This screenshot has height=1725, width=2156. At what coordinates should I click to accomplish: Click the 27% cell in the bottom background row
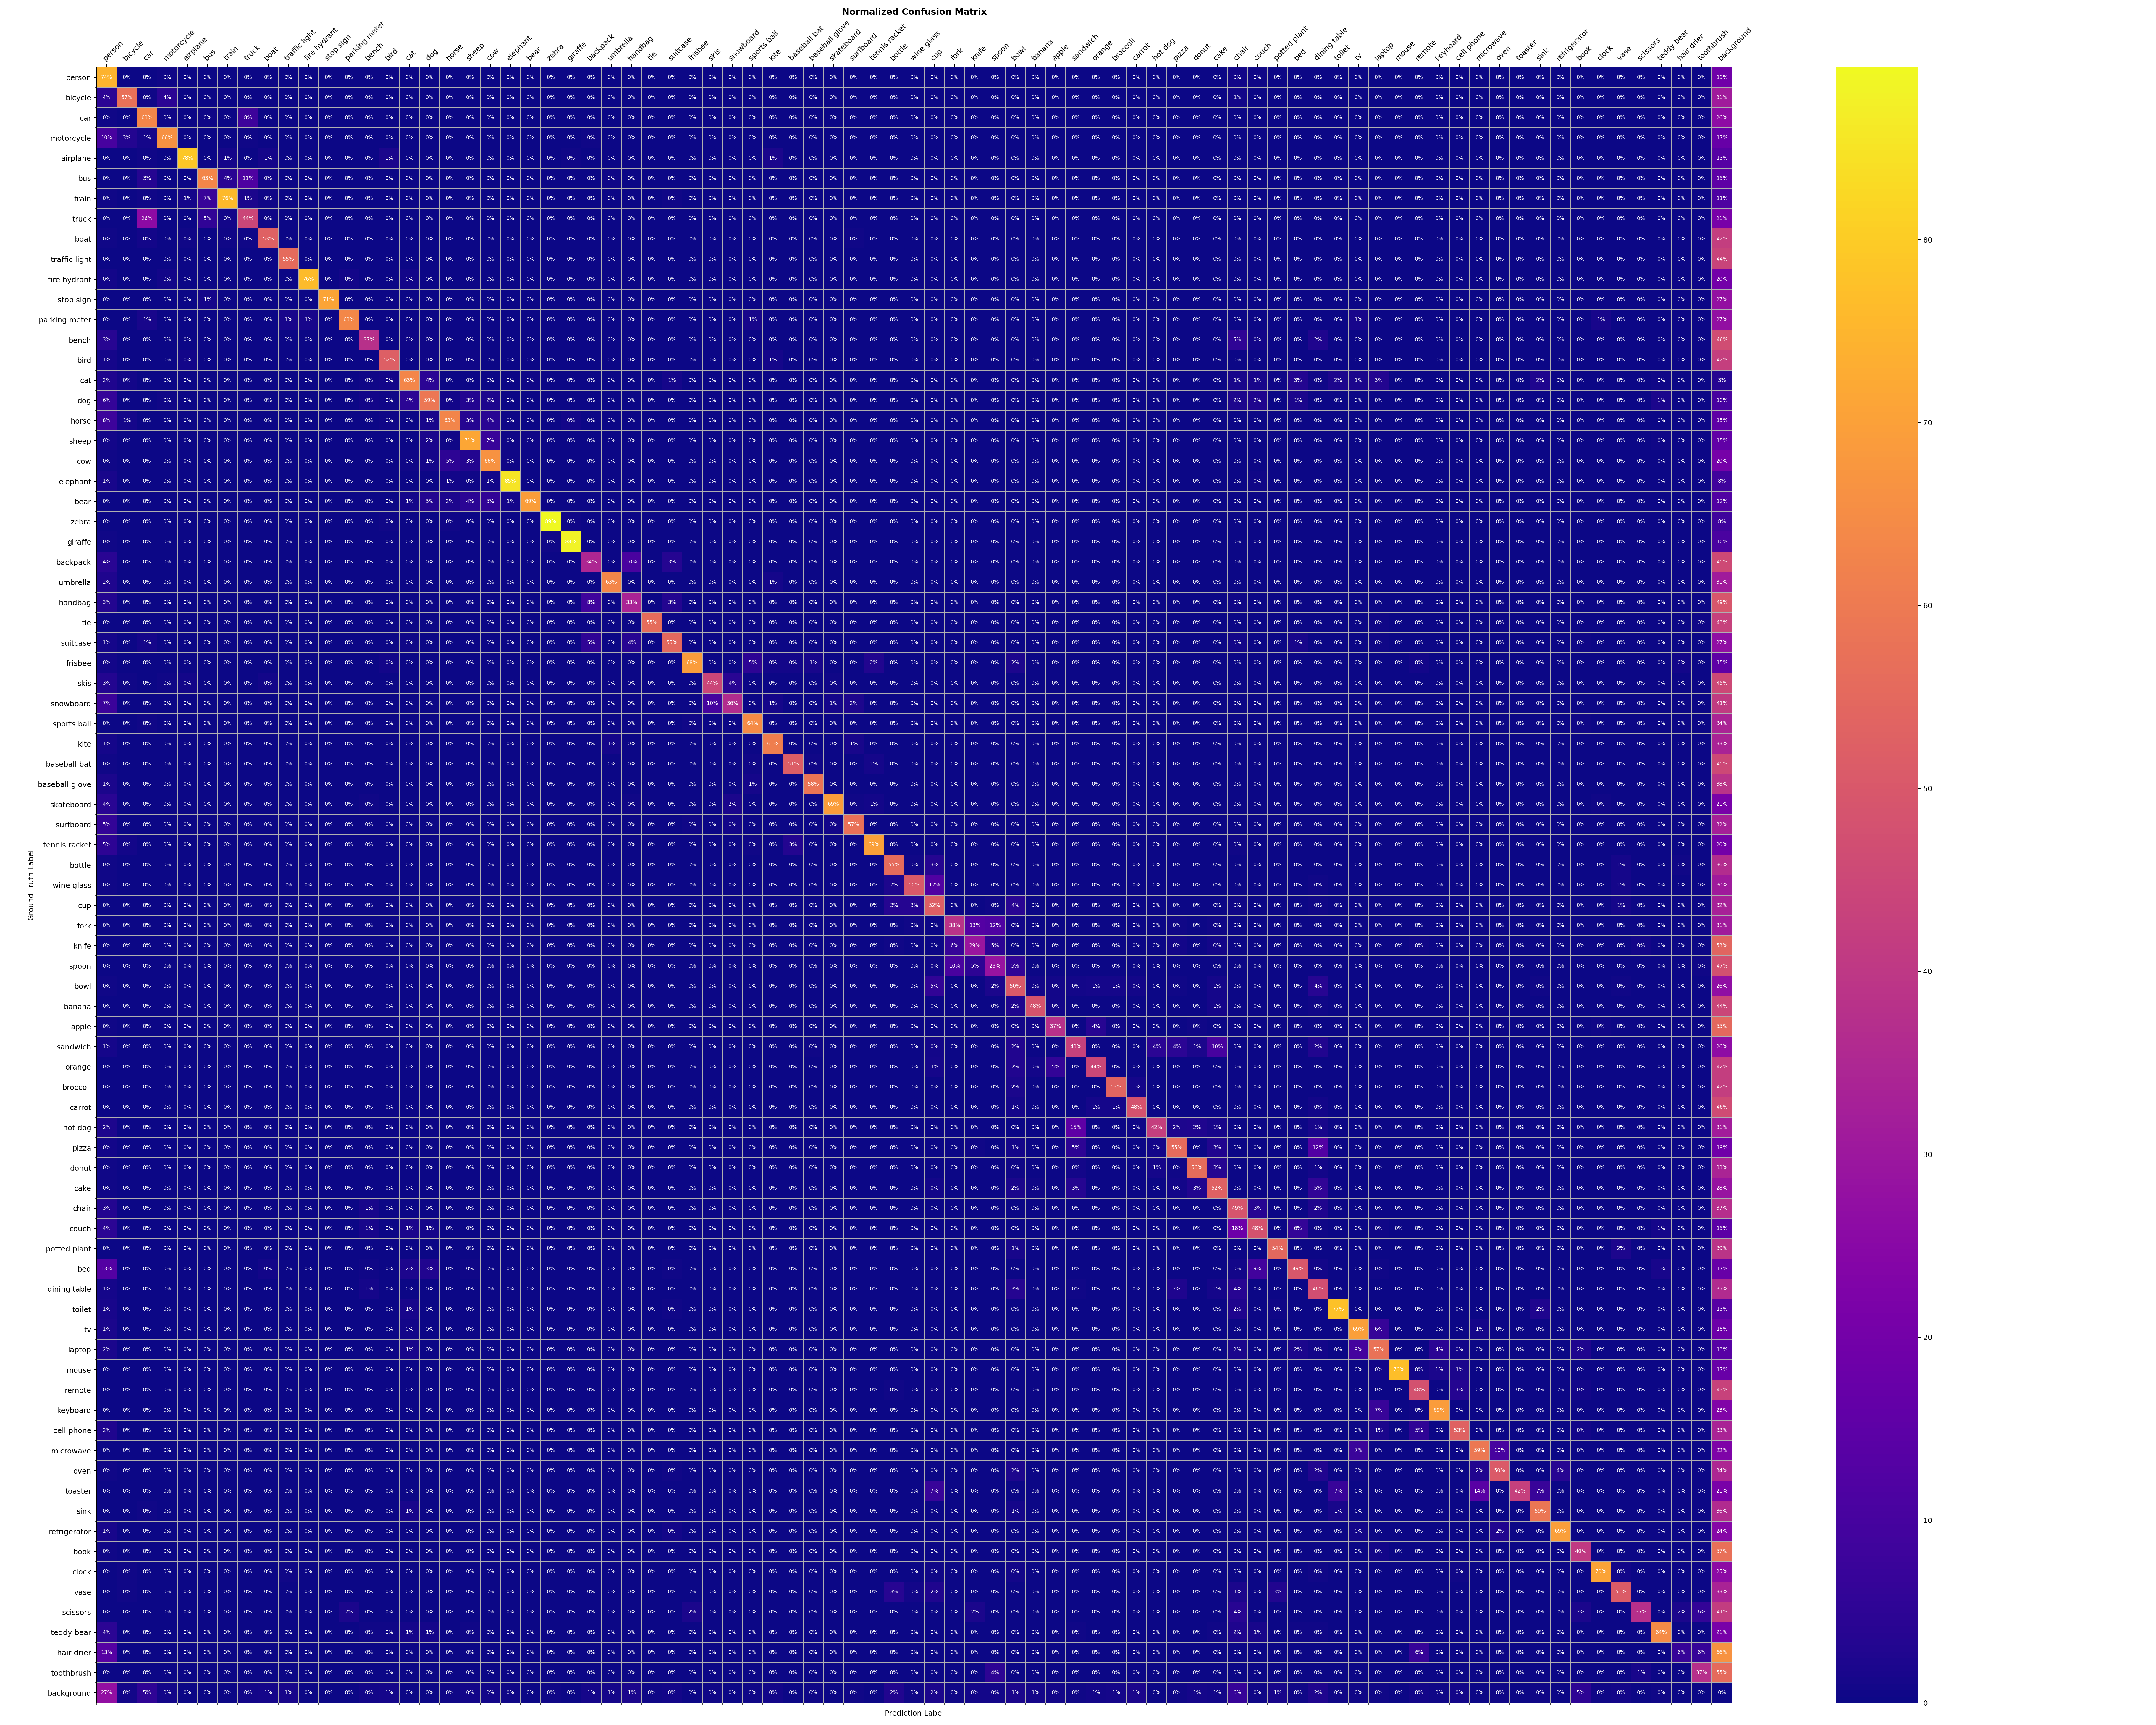point(107,1693)
